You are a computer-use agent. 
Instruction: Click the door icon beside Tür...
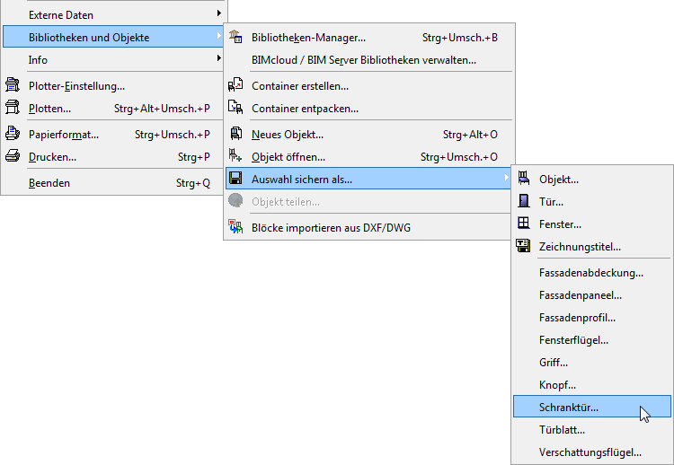[x=524, y=200]
